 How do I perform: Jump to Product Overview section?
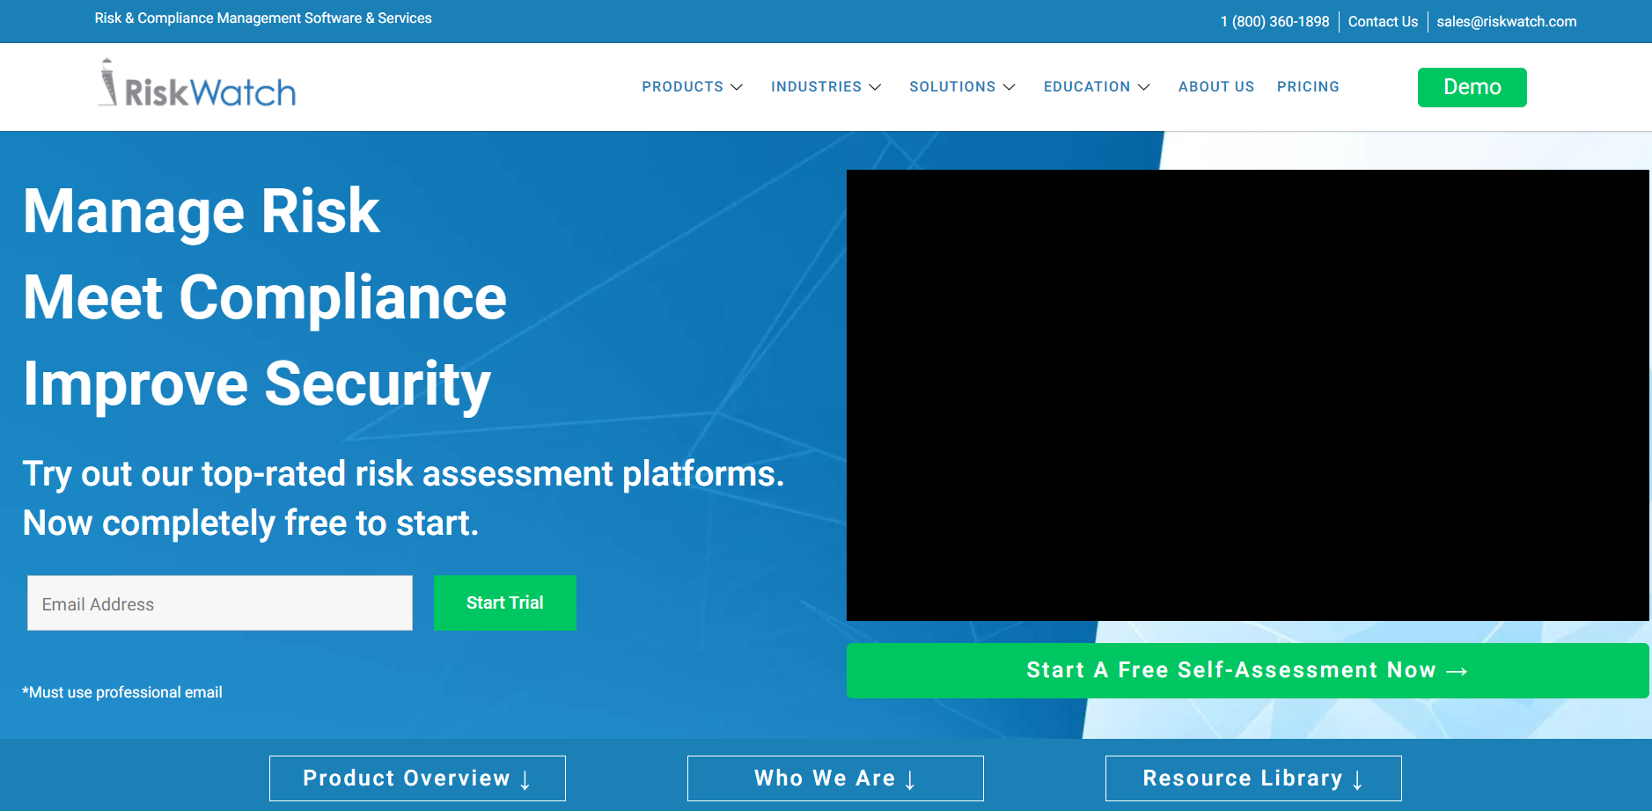pyautogui.click(x=417, y=778)
